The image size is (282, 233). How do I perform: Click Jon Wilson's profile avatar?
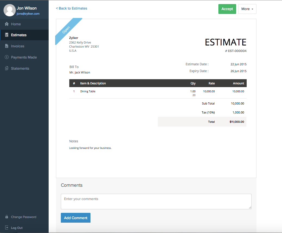(x=10, y=10)
